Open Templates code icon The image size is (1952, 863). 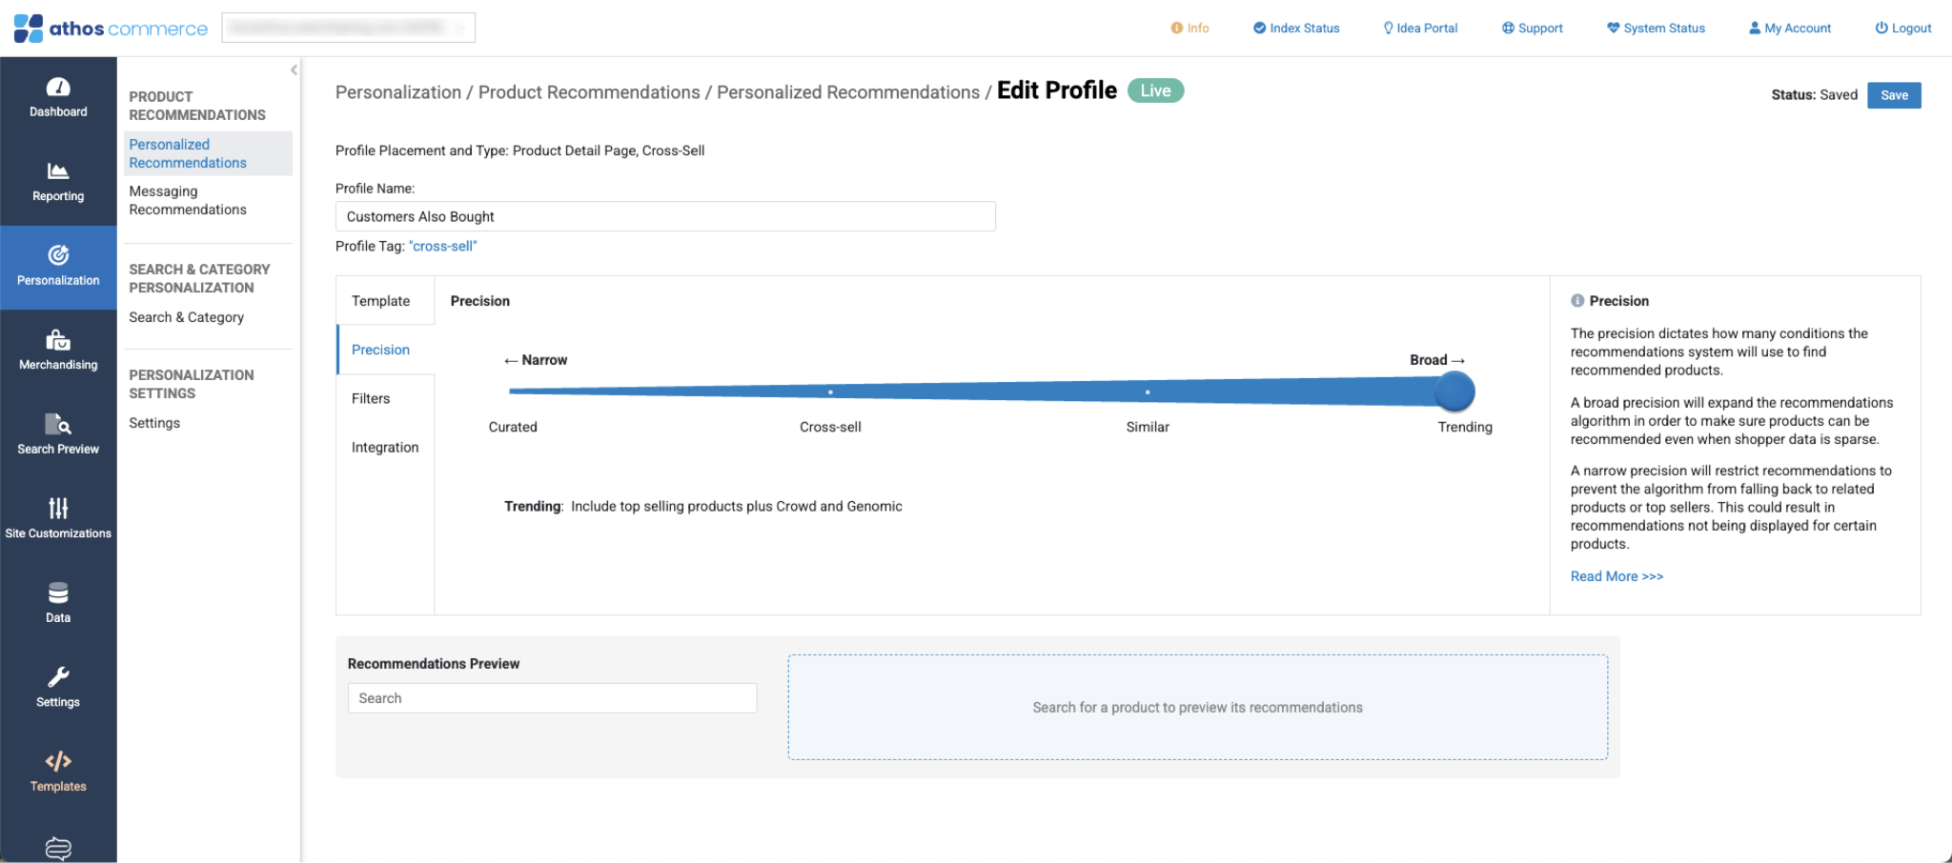[58, 761]
